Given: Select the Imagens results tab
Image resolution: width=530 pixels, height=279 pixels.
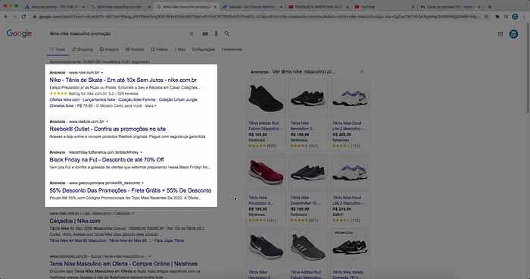Looking at the screenshot, I should (x=109, y=49).
